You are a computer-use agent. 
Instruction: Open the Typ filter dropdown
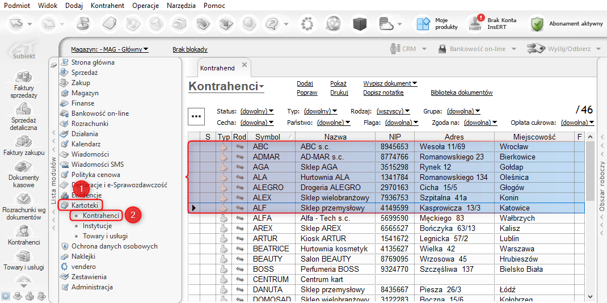point(321,111)
